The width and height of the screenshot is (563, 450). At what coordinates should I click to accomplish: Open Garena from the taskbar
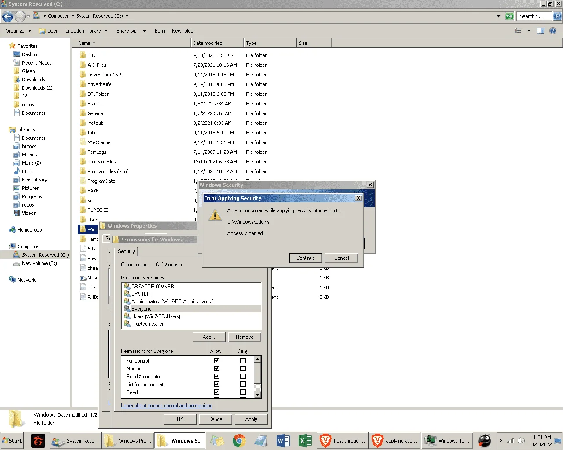click(x=38, y=441)
